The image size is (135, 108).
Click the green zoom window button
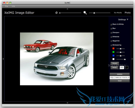pos(11,3)
